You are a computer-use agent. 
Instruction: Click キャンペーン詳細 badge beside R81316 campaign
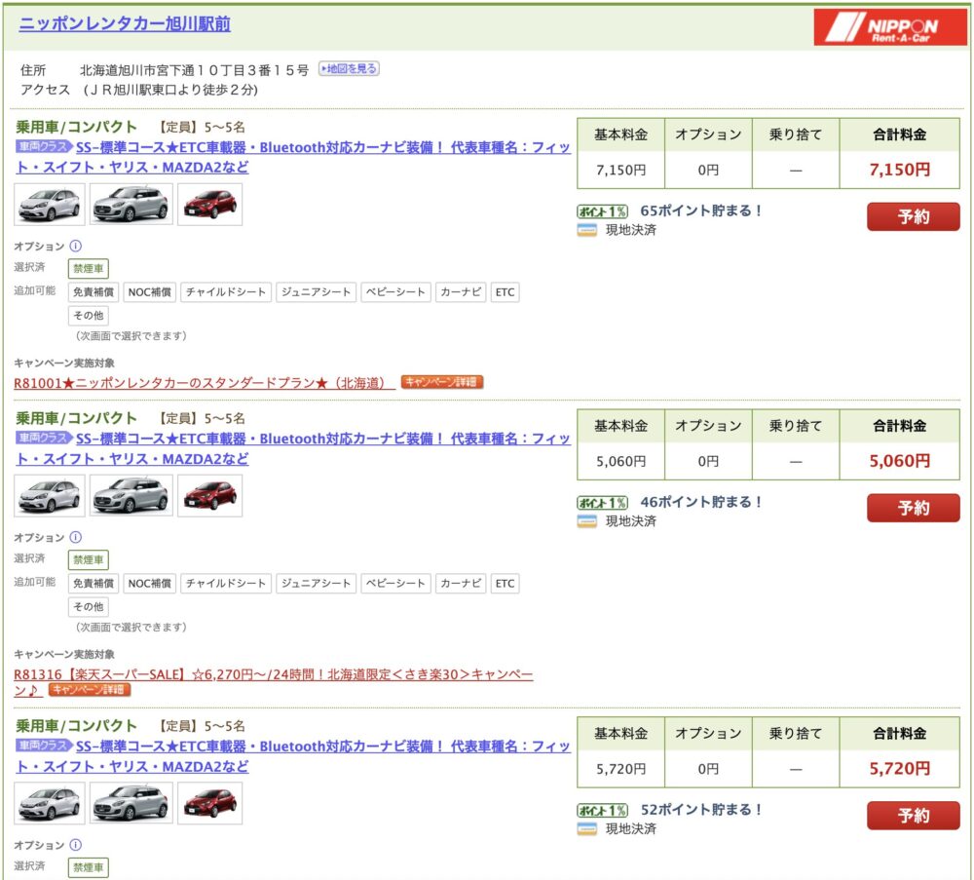(x=90, y=689)
